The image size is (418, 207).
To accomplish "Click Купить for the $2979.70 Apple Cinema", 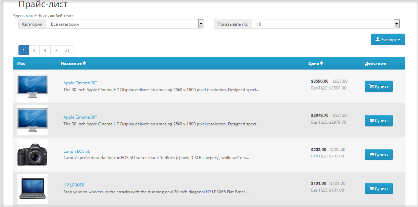I will [x=379, y=121].
